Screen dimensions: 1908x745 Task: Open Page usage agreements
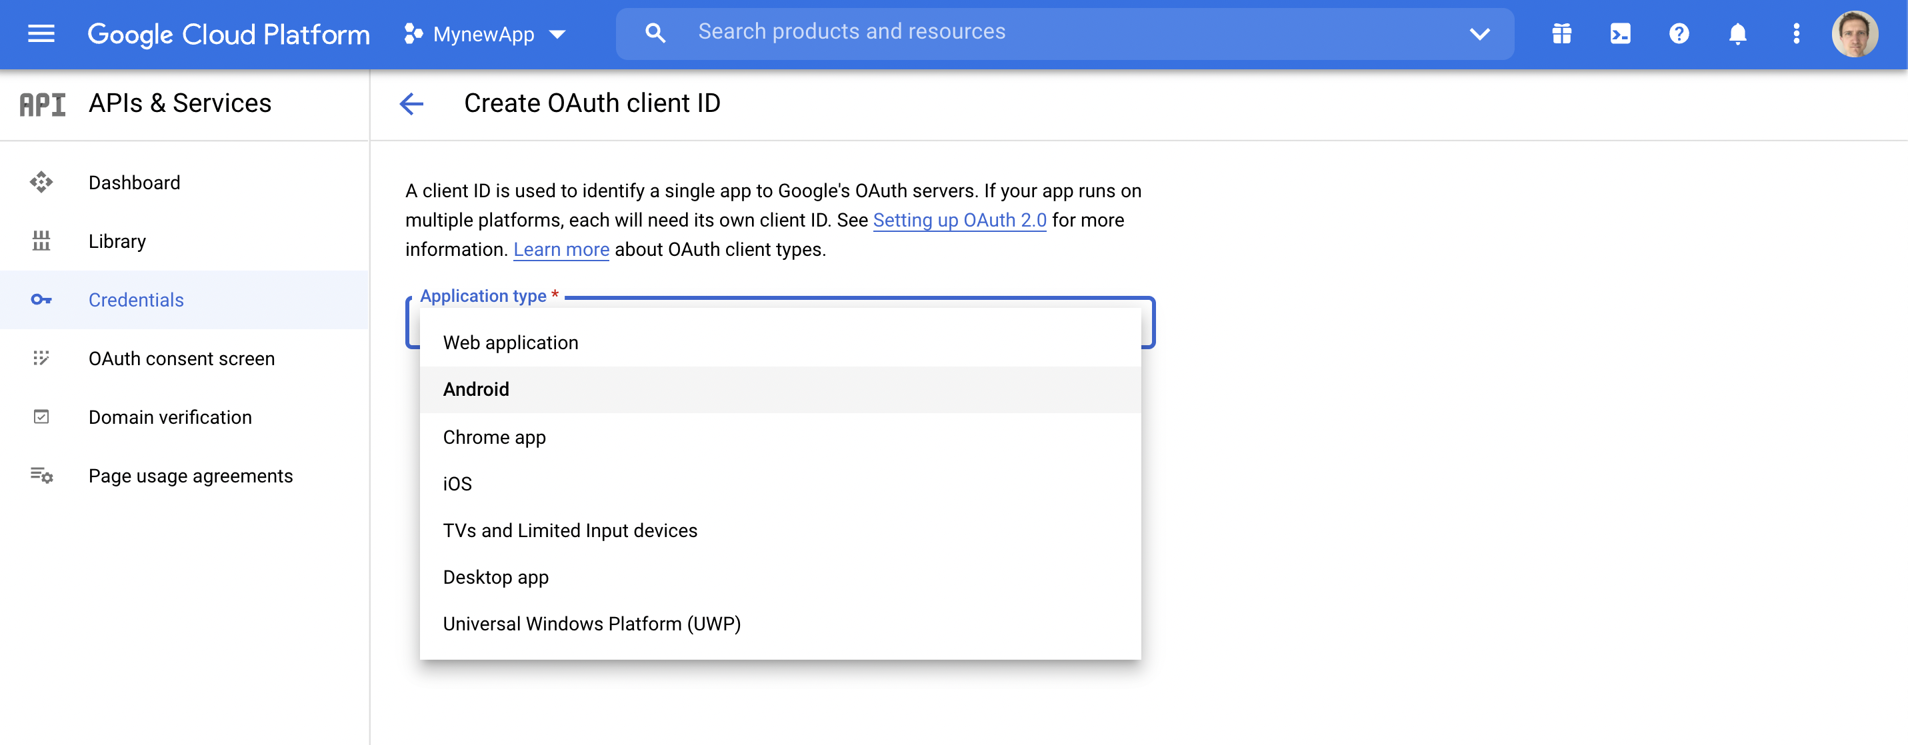[185, 475]
